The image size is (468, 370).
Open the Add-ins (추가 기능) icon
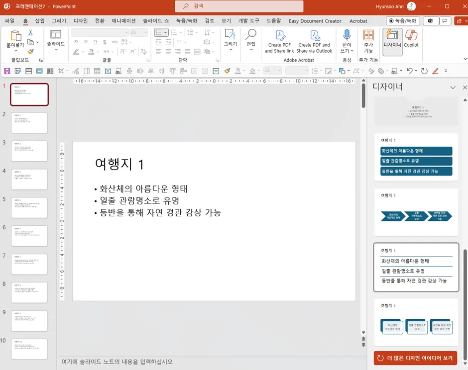pos(368,35)
